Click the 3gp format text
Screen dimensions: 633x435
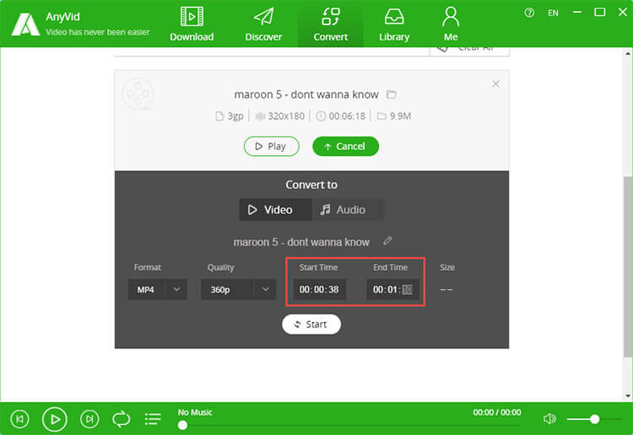point(235,116)
